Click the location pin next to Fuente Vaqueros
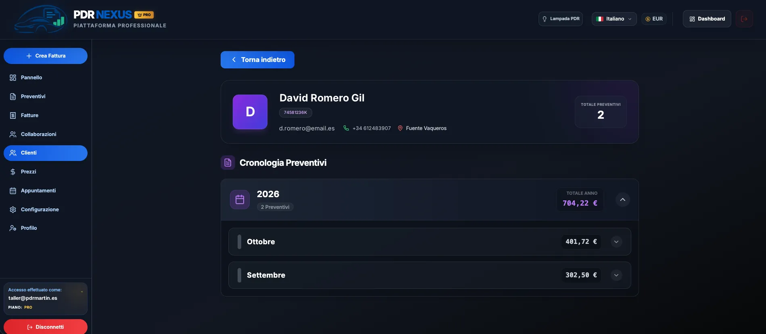The width and height of the screenshot is (766, 334). (x=400, y=128)
